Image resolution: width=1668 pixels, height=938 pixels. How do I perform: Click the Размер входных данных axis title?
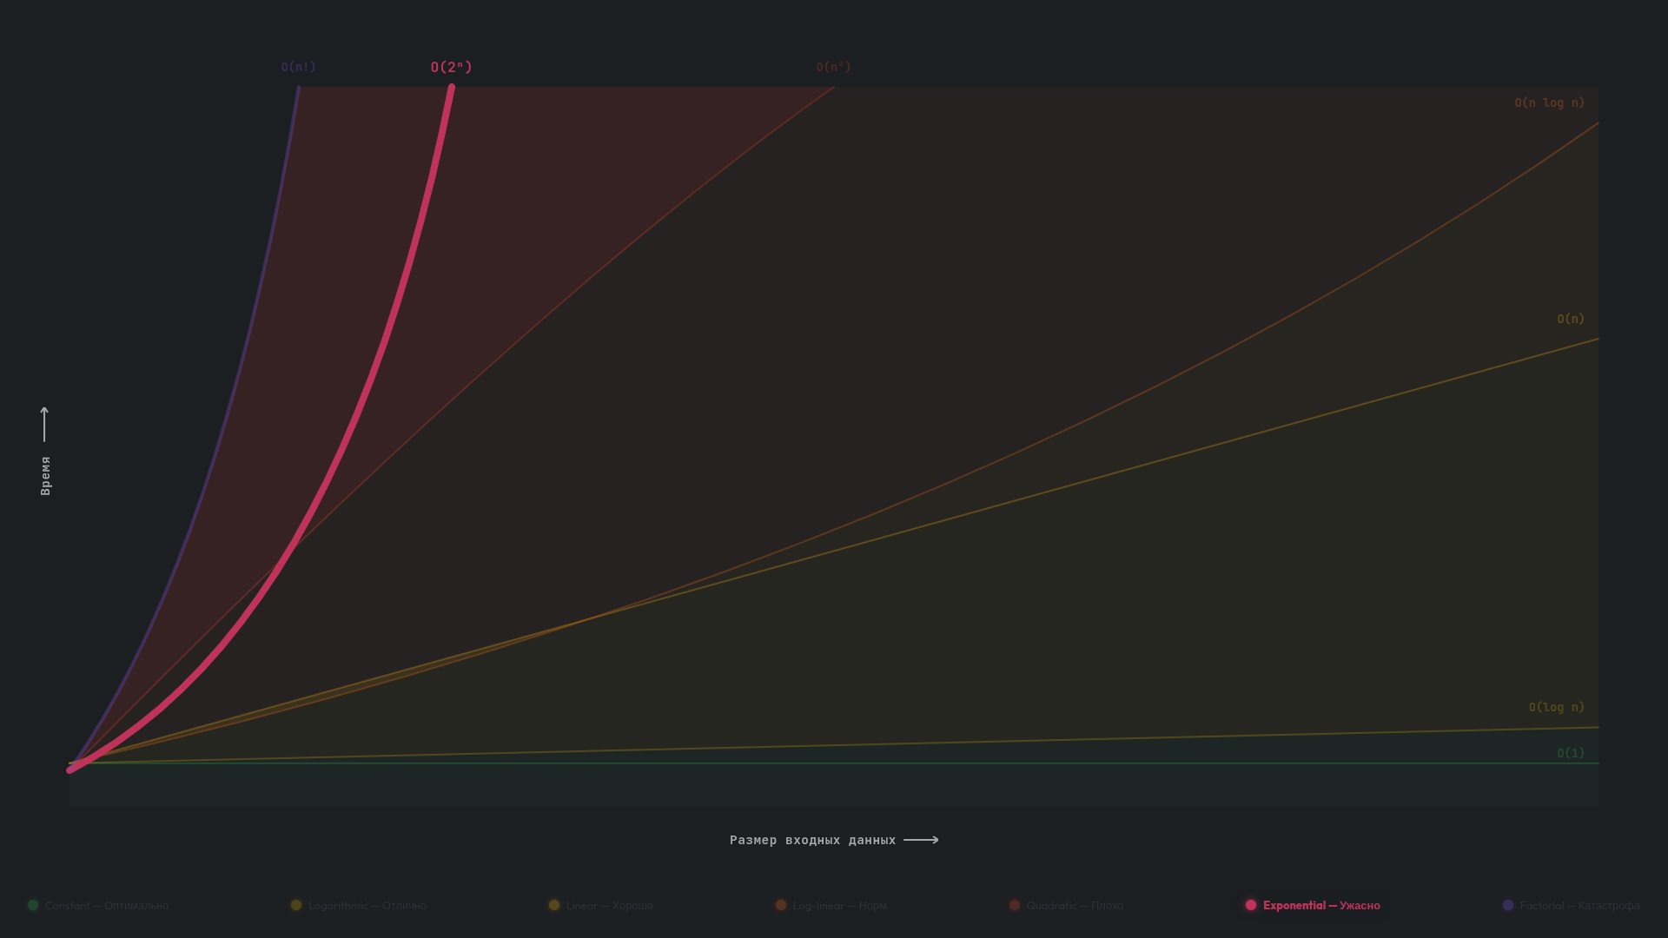tap(812, 840)
